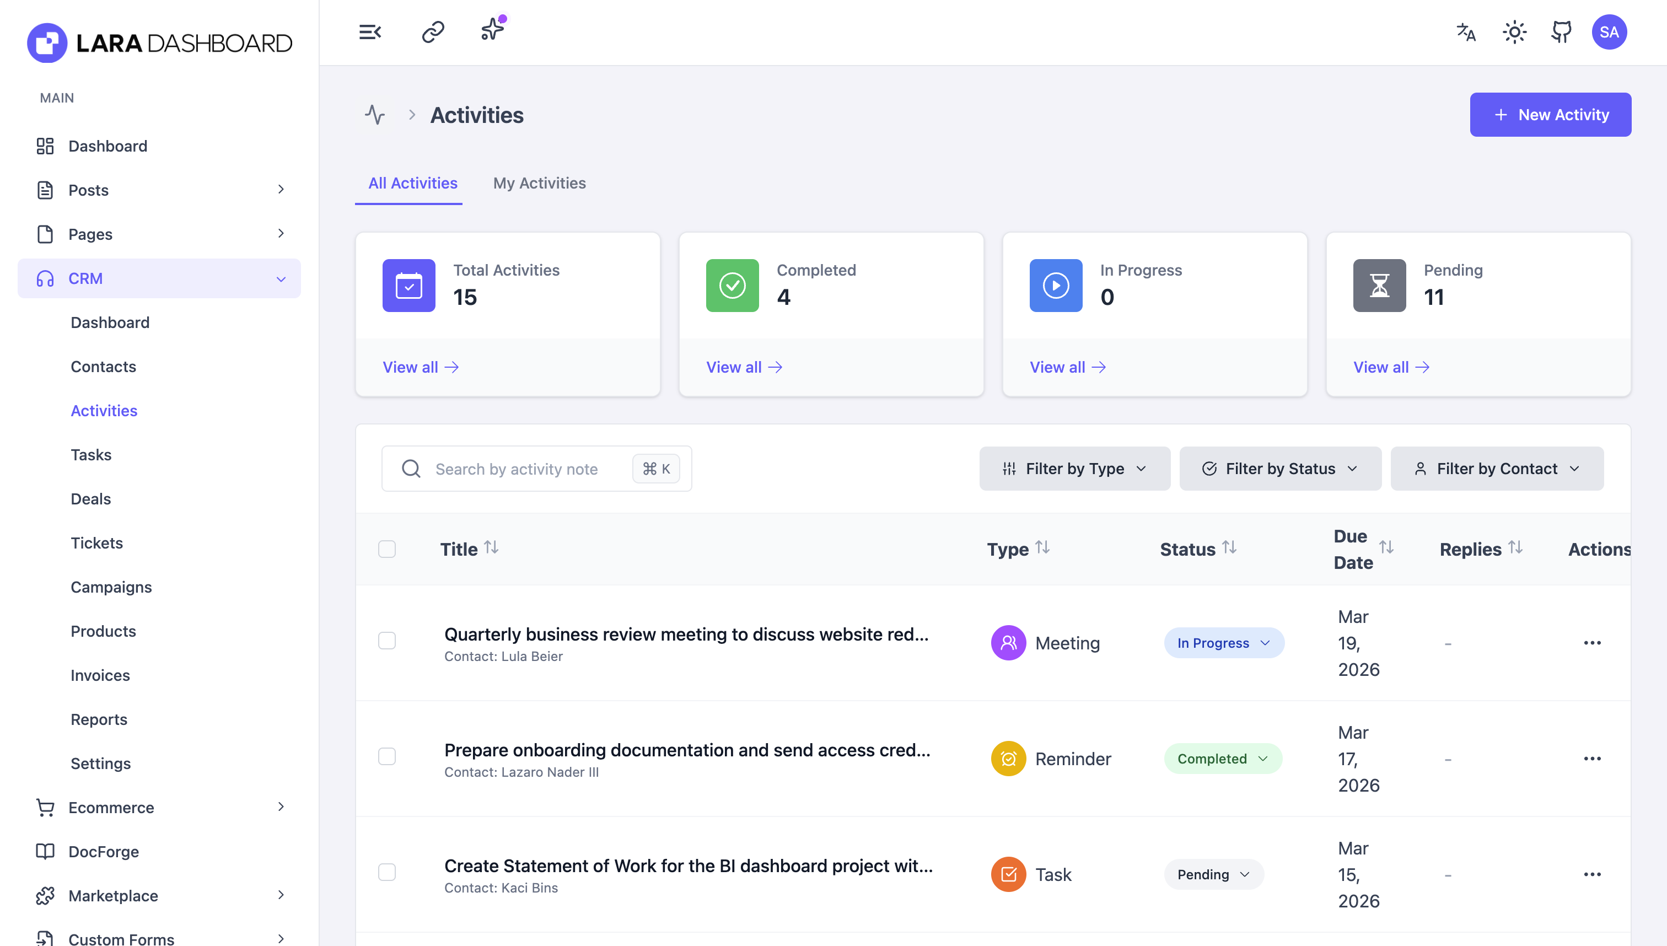Viewport: 1667px width, 946px height.
Task: Check the row checkbox for Quarterly business review
Action: pyautogui.click(x=387, y=641)
